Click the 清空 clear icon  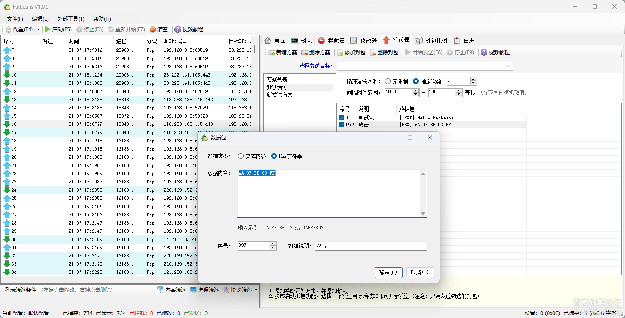click(158, 29)
